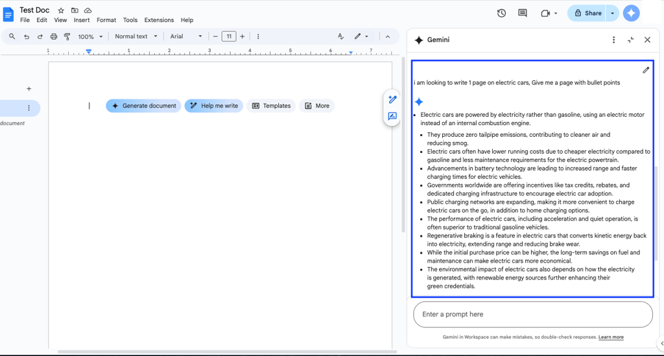Click the Test Doc title
This screenshot has height=356, width=664.
pyautogui.click(x=35, y=10)
